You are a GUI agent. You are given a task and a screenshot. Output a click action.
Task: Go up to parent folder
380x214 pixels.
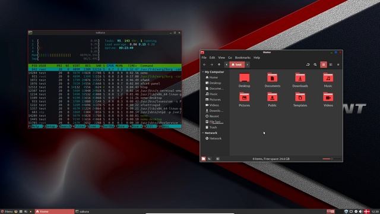click(219, 65)
